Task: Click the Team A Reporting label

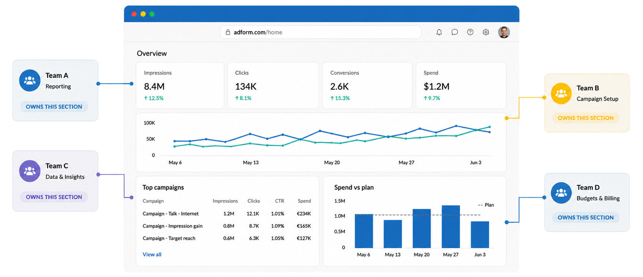Action: 58,86
